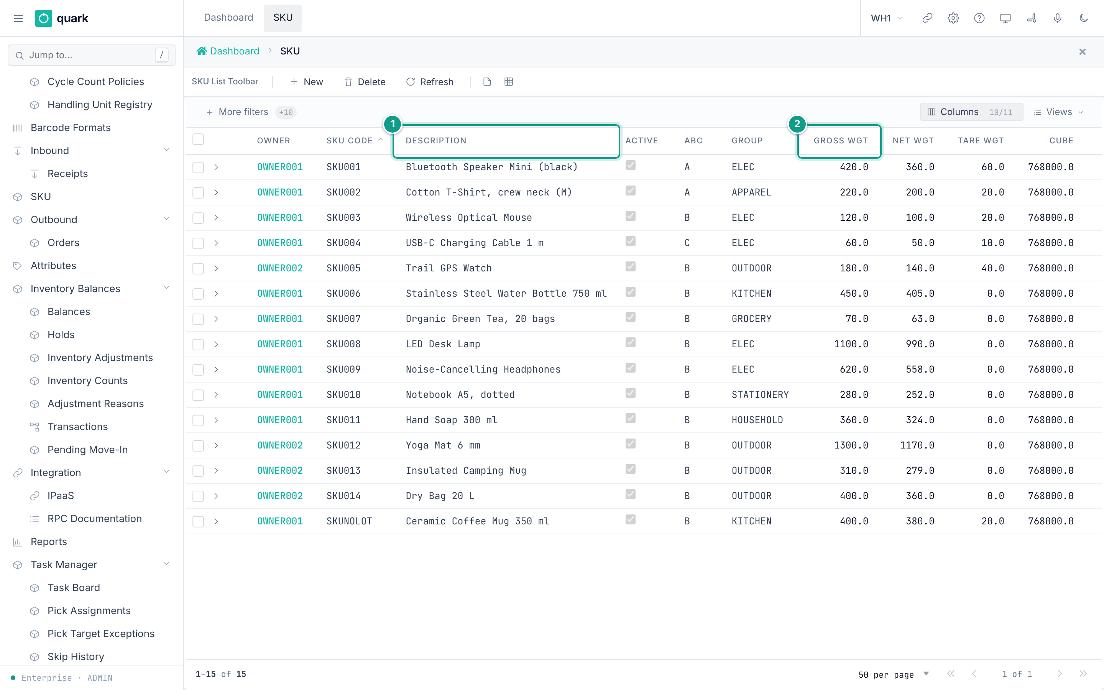Toggle the hamburger sidebar menu
Viewport: 1104px width, 690px height.
18,18
